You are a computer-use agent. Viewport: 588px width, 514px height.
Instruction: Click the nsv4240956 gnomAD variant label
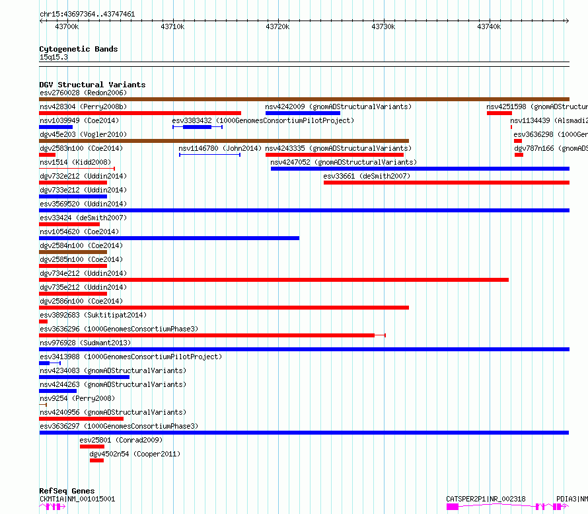click(x=113, y=412)
